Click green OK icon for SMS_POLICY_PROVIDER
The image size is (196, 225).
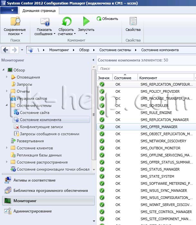coord(102,91)
